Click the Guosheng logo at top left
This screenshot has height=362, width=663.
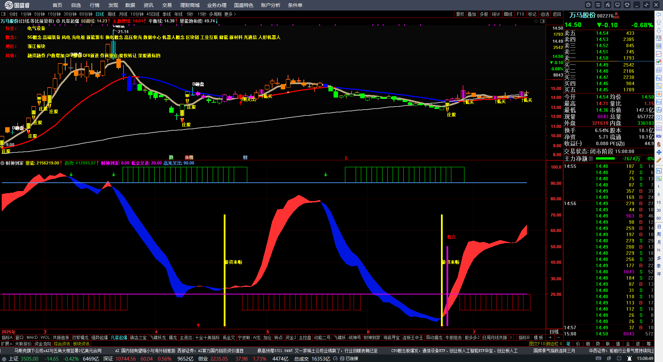pyautogui.click(x=17, y=5)
